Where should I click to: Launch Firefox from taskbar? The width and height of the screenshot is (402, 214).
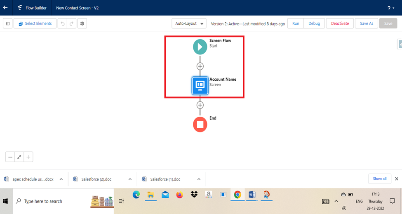(x=179, y=195)
